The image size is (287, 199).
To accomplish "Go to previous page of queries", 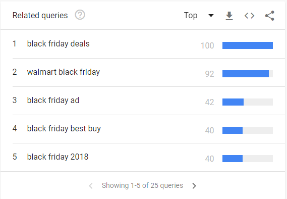I will point(91,186).
